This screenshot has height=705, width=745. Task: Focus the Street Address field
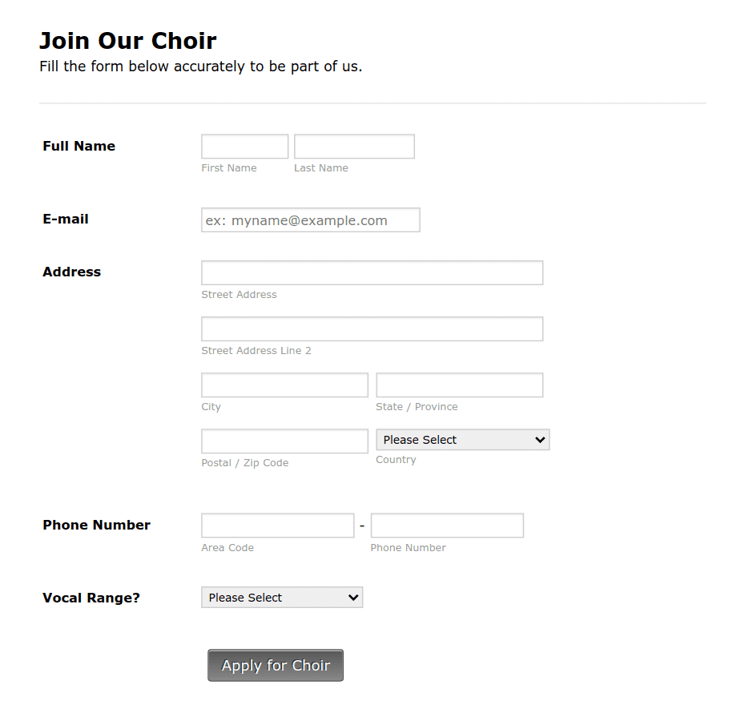371,272
